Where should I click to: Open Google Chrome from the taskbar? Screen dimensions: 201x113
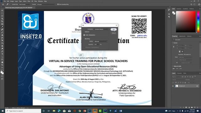(79, 111)
